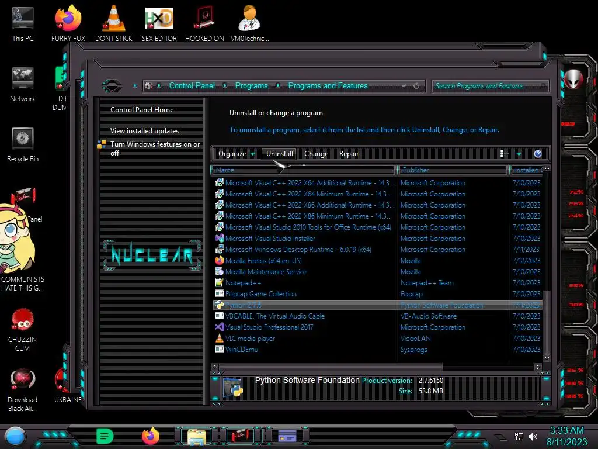Click the taskbar clock showing 3:33 AM

click(x=566, y=436)
